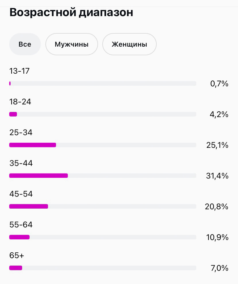Click the 20,8% percentage value
238x284 pixels.
[217, 207]
